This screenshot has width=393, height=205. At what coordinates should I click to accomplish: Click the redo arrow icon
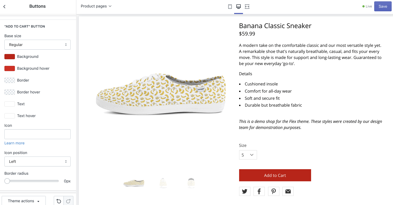click(68, 201)
